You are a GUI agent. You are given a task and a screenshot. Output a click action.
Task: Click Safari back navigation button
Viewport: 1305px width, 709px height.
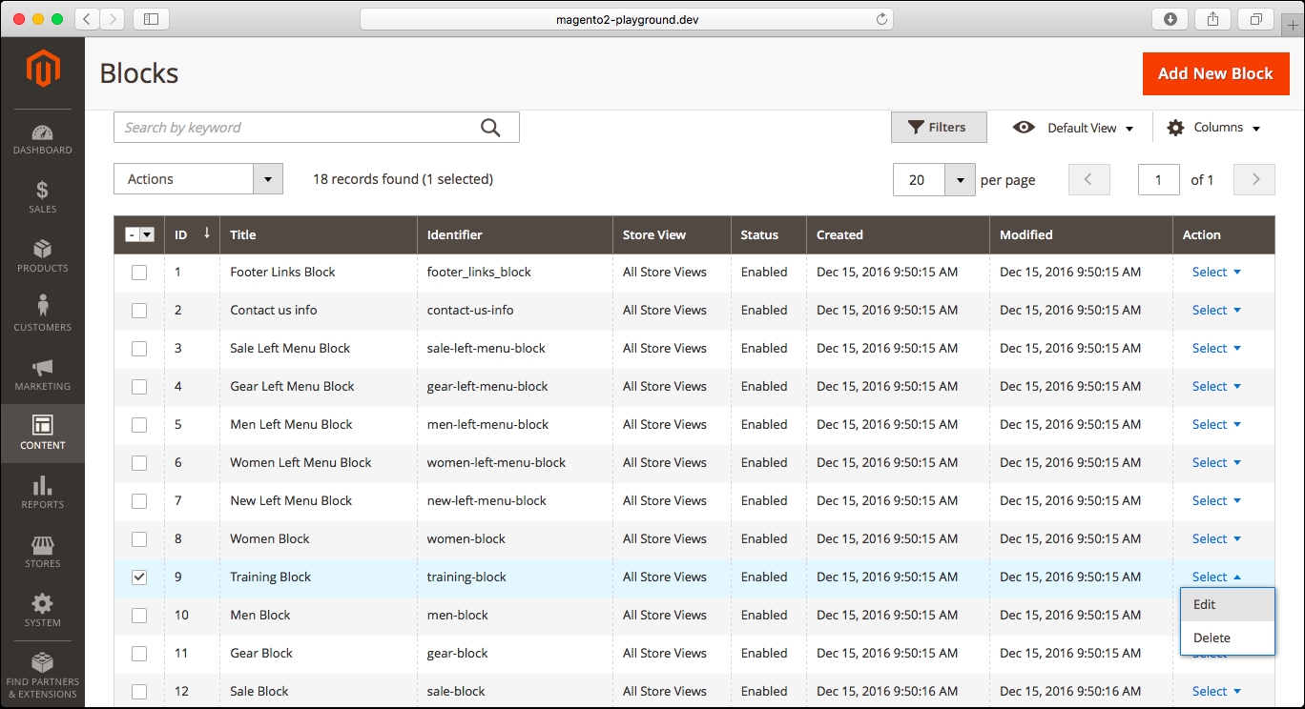click(x=87, y=19)
